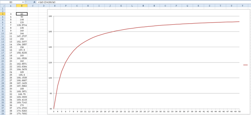The height and width of the screenshot is (115, 251).
Task: Click cell A3 containing 3
Action: pos(11,14)
